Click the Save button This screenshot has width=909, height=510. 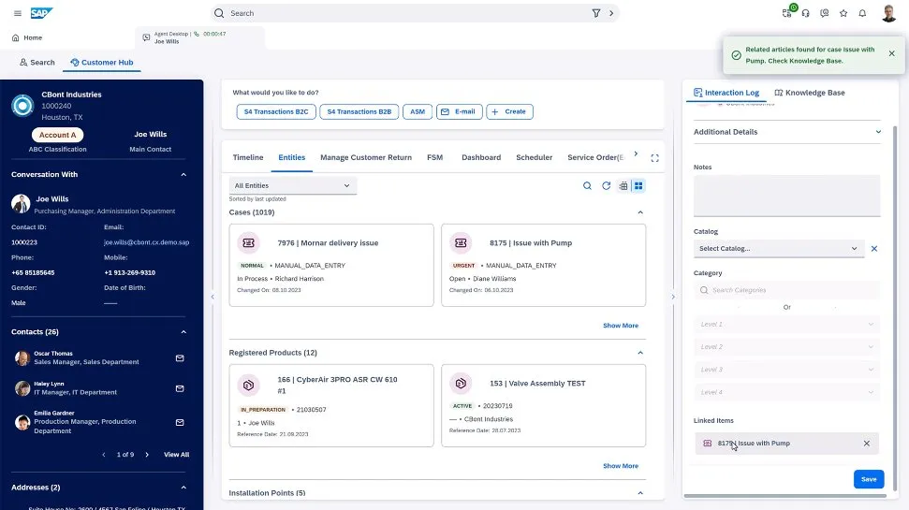coord(868,479)
